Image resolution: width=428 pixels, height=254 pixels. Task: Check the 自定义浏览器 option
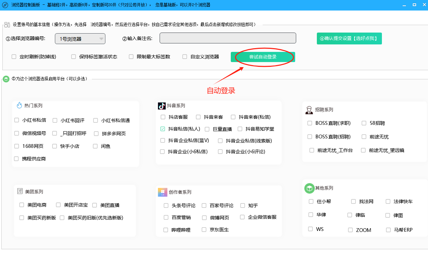pyautogui.click(x=185, y=57)
